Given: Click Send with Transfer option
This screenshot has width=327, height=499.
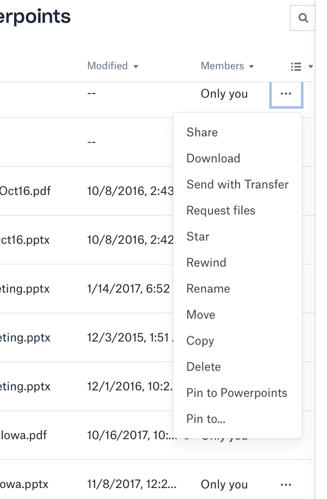Looking at the screenshot, I should pos(237,184).
